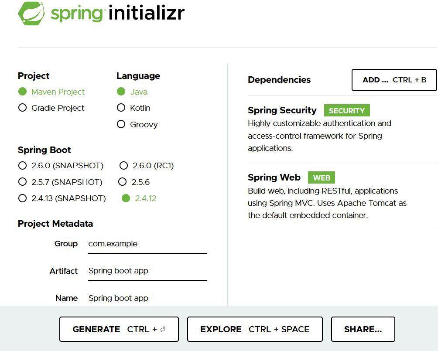This screenshot has height=351, width=438.
Task: Click the SHARE button
Action: pos(363,329)
